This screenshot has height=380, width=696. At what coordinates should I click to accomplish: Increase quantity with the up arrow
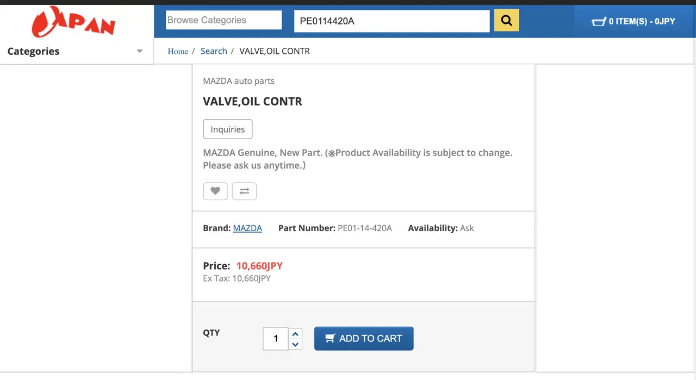coord(295,334)
